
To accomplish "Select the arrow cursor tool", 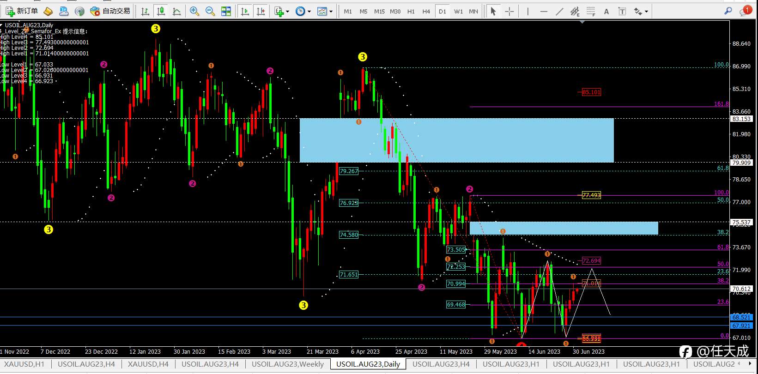I will coord(493,11).
